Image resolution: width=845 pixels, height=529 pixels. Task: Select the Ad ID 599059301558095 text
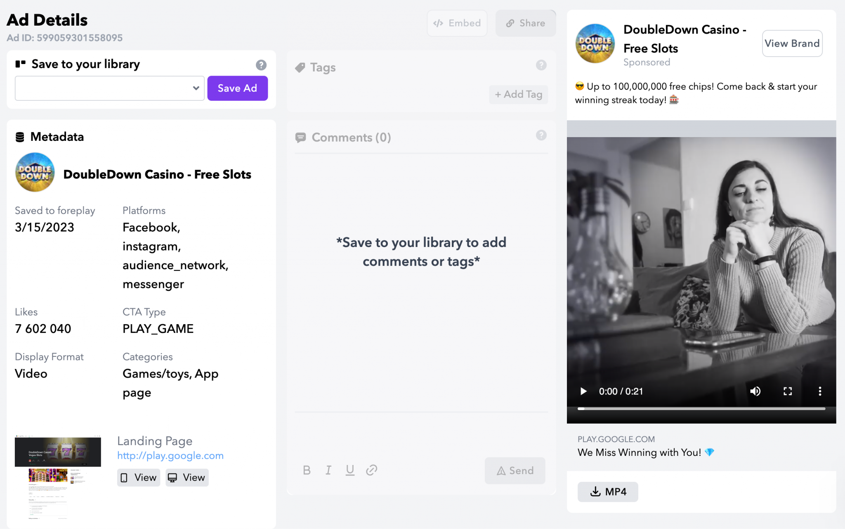pyautogui.click(x=65, y=38)
